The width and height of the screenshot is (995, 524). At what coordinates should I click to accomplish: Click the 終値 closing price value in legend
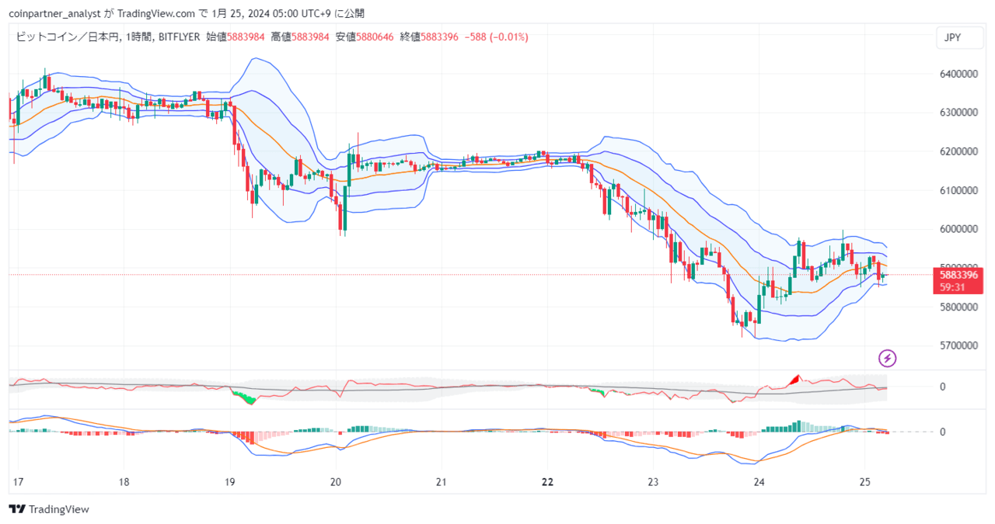(x=441, y=36)
